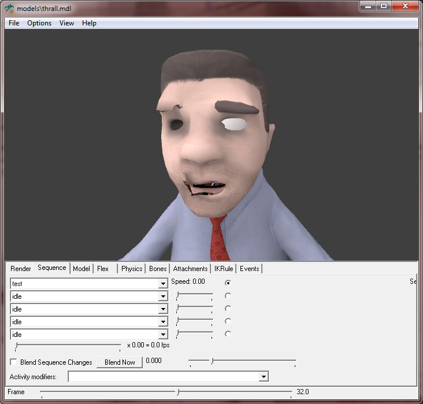
Task: Select the radio button beside Speed label
Action: point(228,283)
